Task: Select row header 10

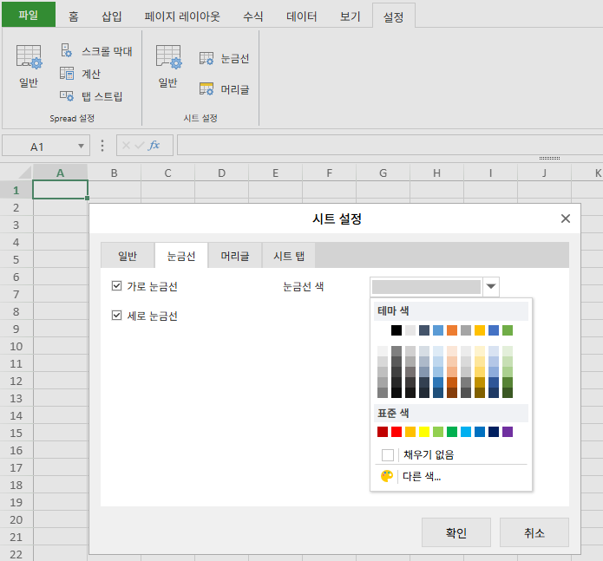Action: [16, 346]
